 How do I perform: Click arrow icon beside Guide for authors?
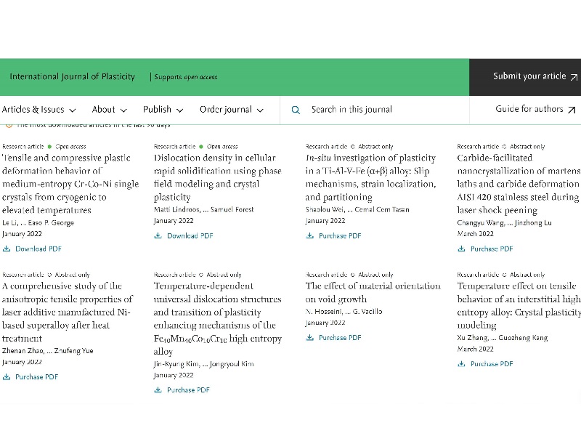(x=572, y=110)
